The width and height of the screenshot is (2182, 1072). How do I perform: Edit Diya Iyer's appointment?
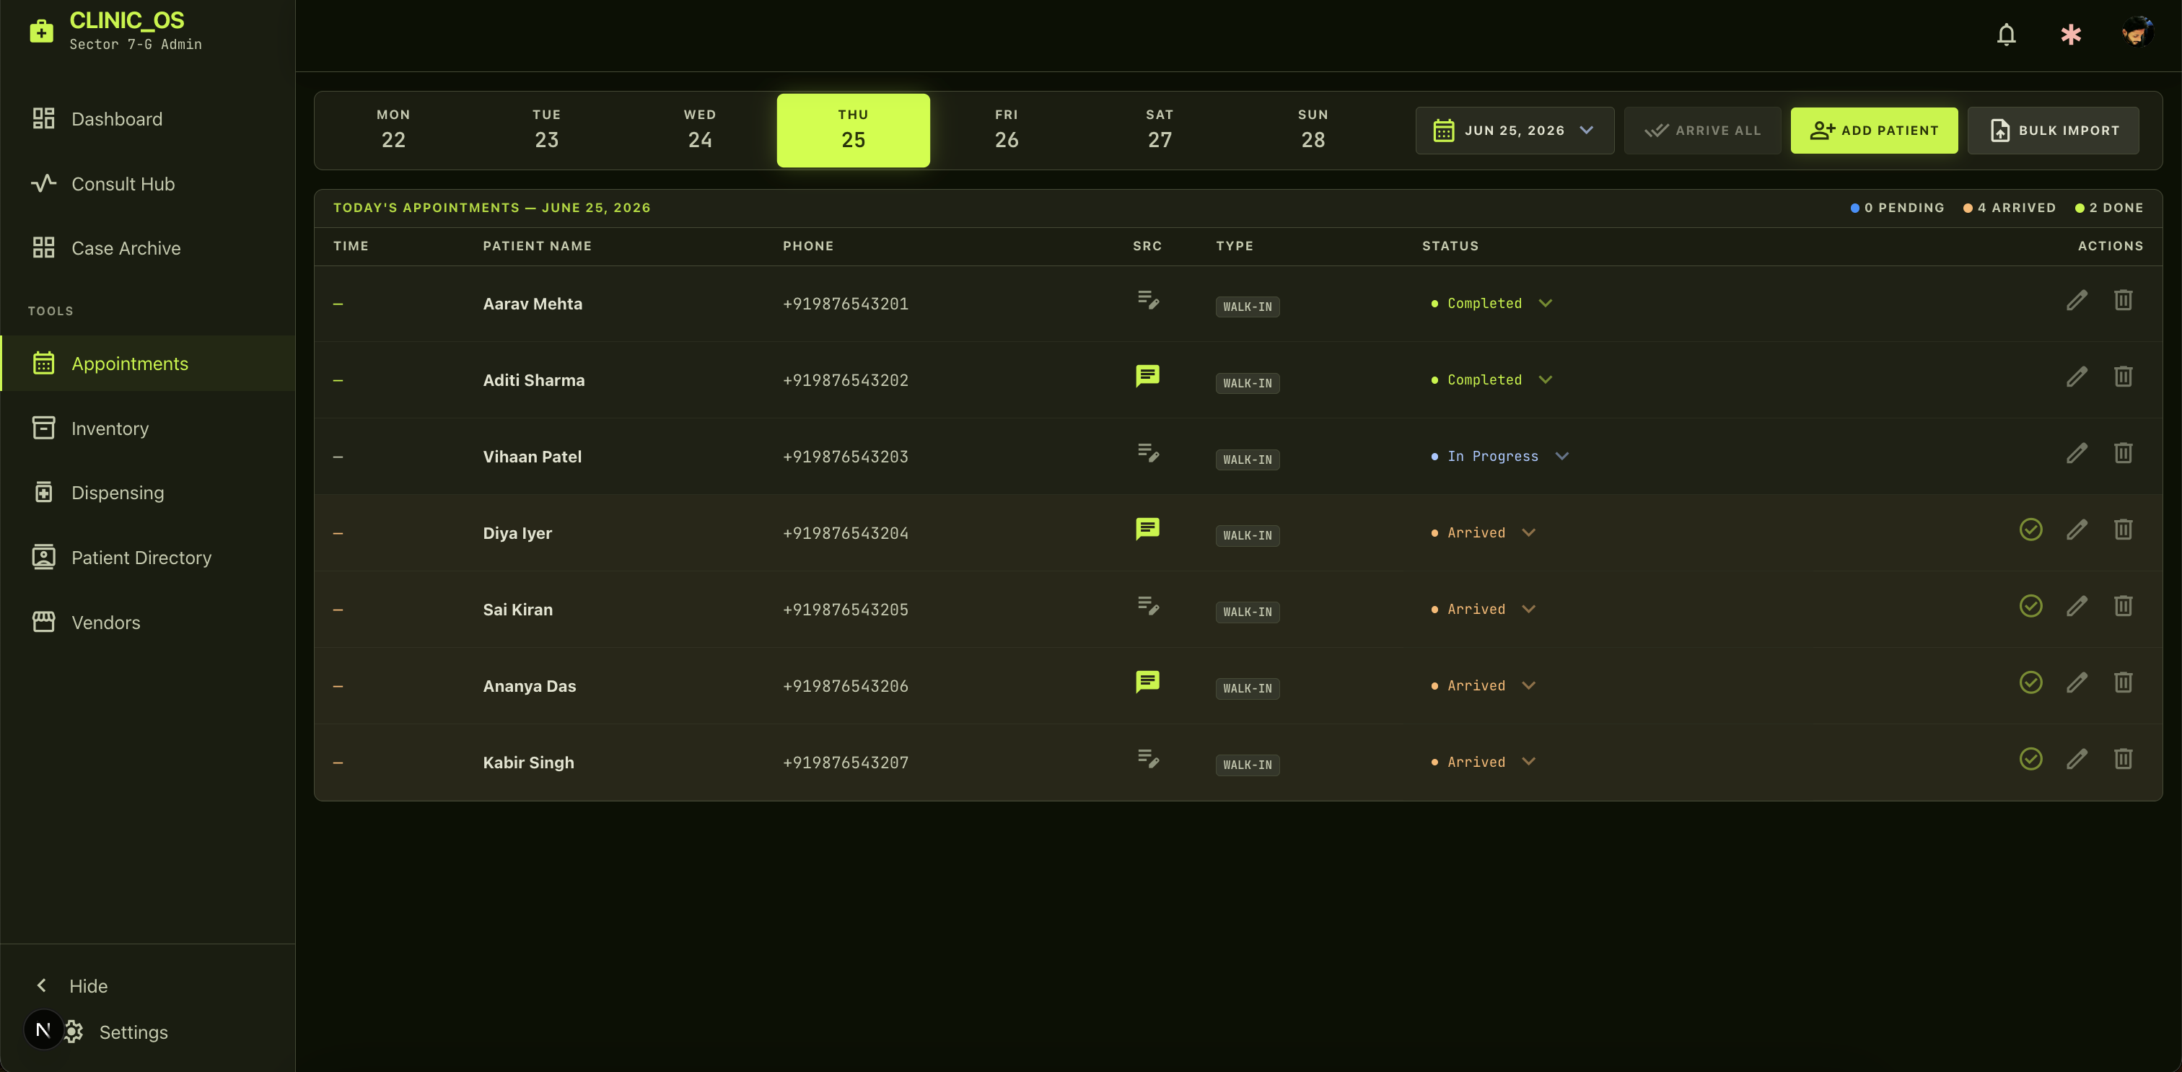point(2076,530)
